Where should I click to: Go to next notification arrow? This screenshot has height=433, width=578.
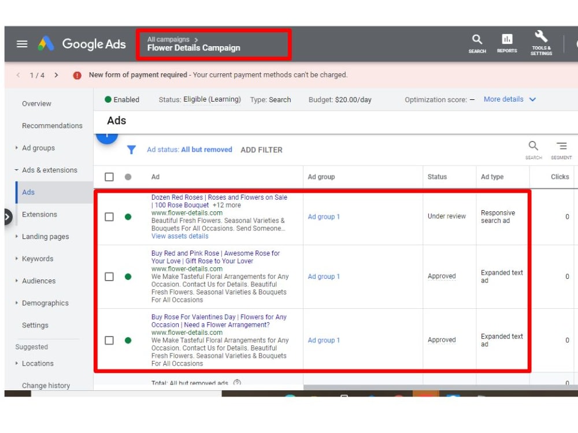[56, 75]
